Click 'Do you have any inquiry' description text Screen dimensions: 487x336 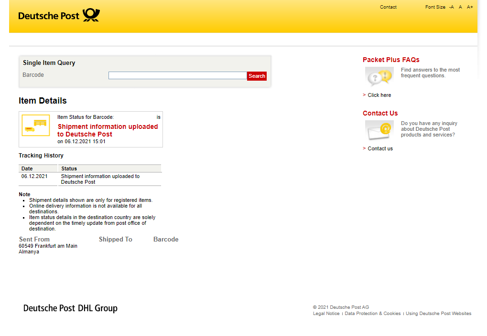(429, 129)
